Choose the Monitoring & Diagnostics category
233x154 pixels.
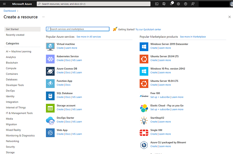coord(20,136)
